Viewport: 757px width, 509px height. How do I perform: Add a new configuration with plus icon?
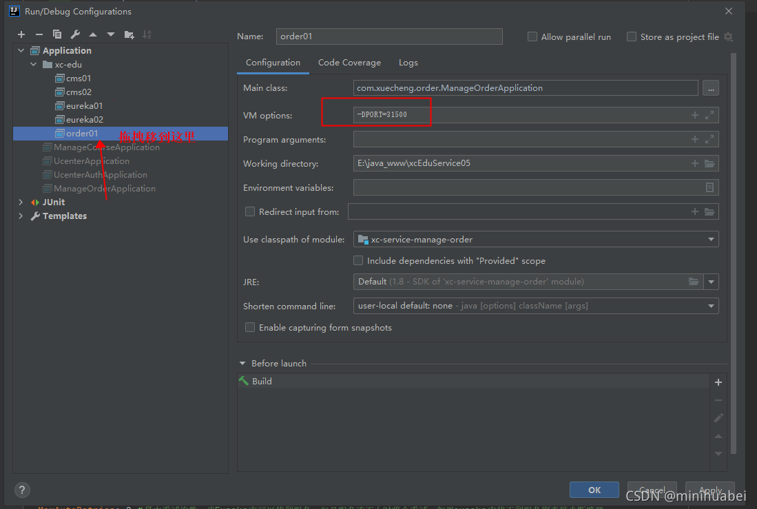coord(21,34)
